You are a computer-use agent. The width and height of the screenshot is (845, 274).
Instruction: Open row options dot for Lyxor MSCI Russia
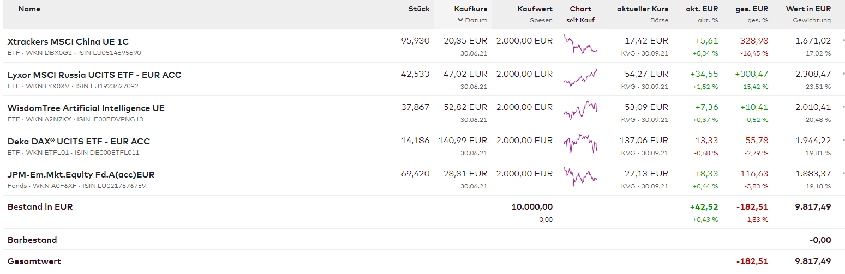843,74
